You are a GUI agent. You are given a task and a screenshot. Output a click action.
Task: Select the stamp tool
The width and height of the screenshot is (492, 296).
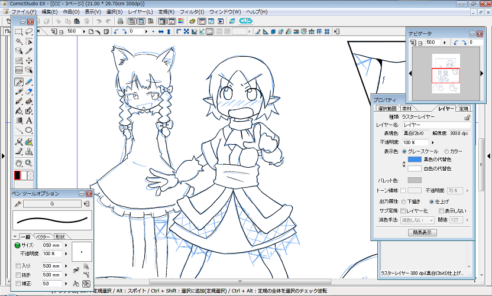click(x=29, y=152)
